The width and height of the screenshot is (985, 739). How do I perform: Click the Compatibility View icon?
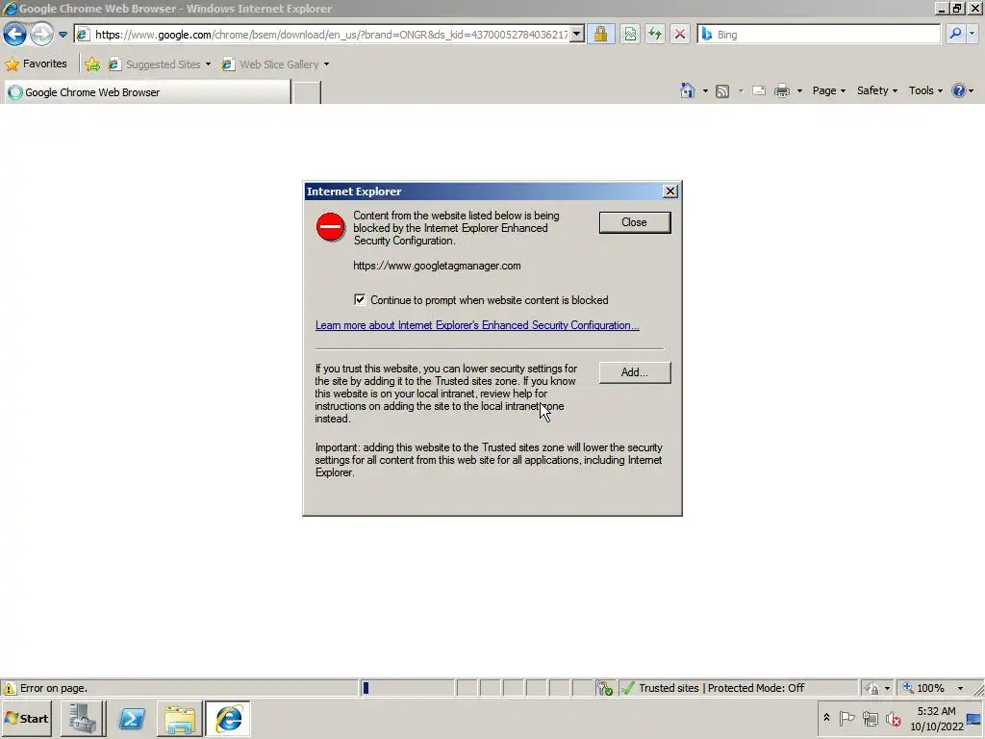[x=630, y=34]
